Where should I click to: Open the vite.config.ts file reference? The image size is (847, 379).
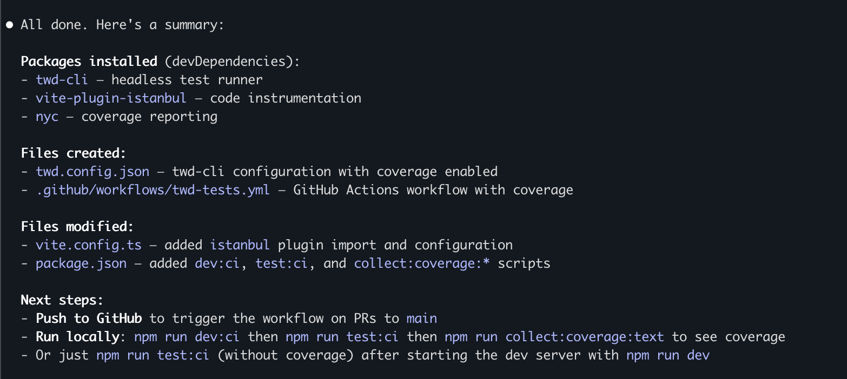point(89,245)
